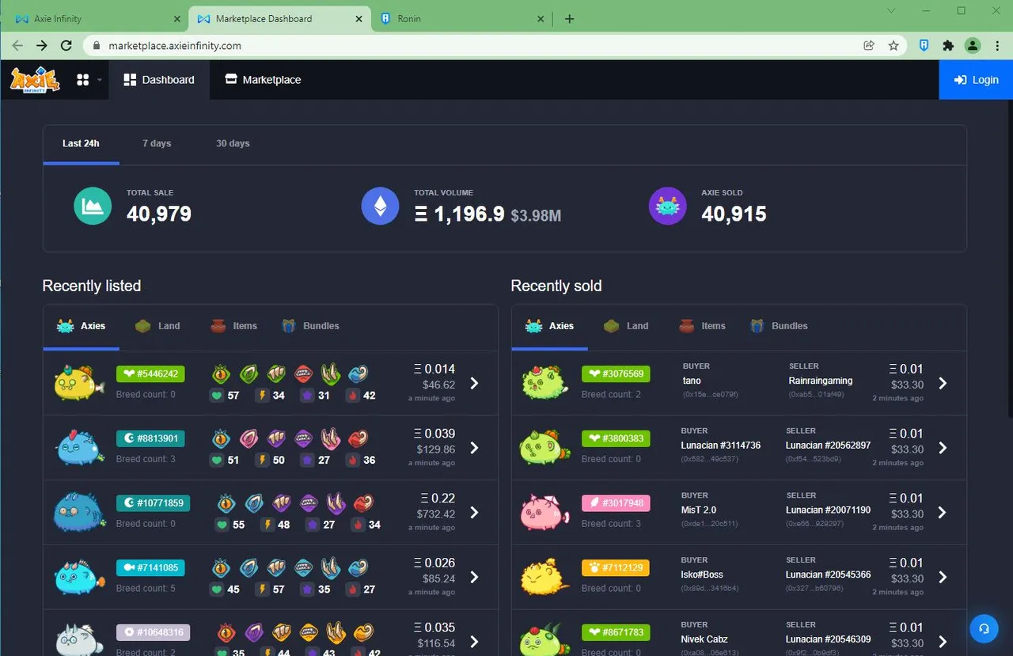Click seller Lunacian #20071190

pyautogui.click(x=828, y=510)
